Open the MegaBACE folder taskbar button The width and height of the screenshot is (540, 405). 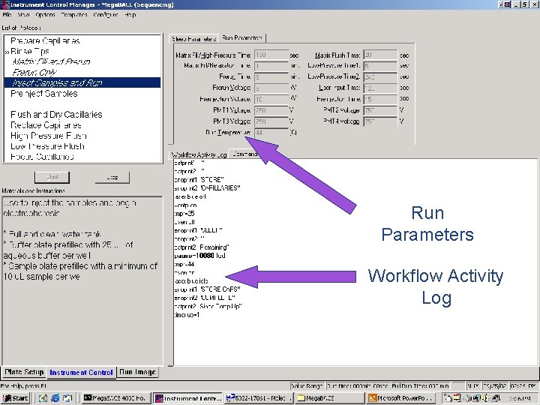329,398
